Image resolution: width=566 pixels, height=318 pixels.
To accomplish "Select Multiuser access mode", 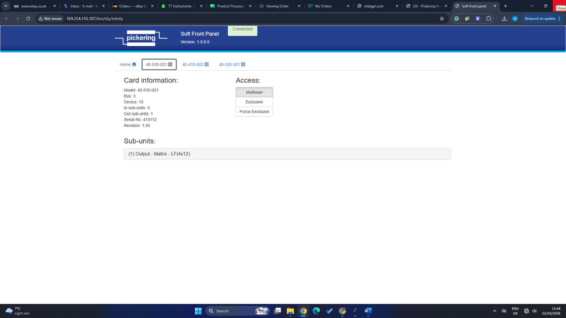I will tap(254, 92).
